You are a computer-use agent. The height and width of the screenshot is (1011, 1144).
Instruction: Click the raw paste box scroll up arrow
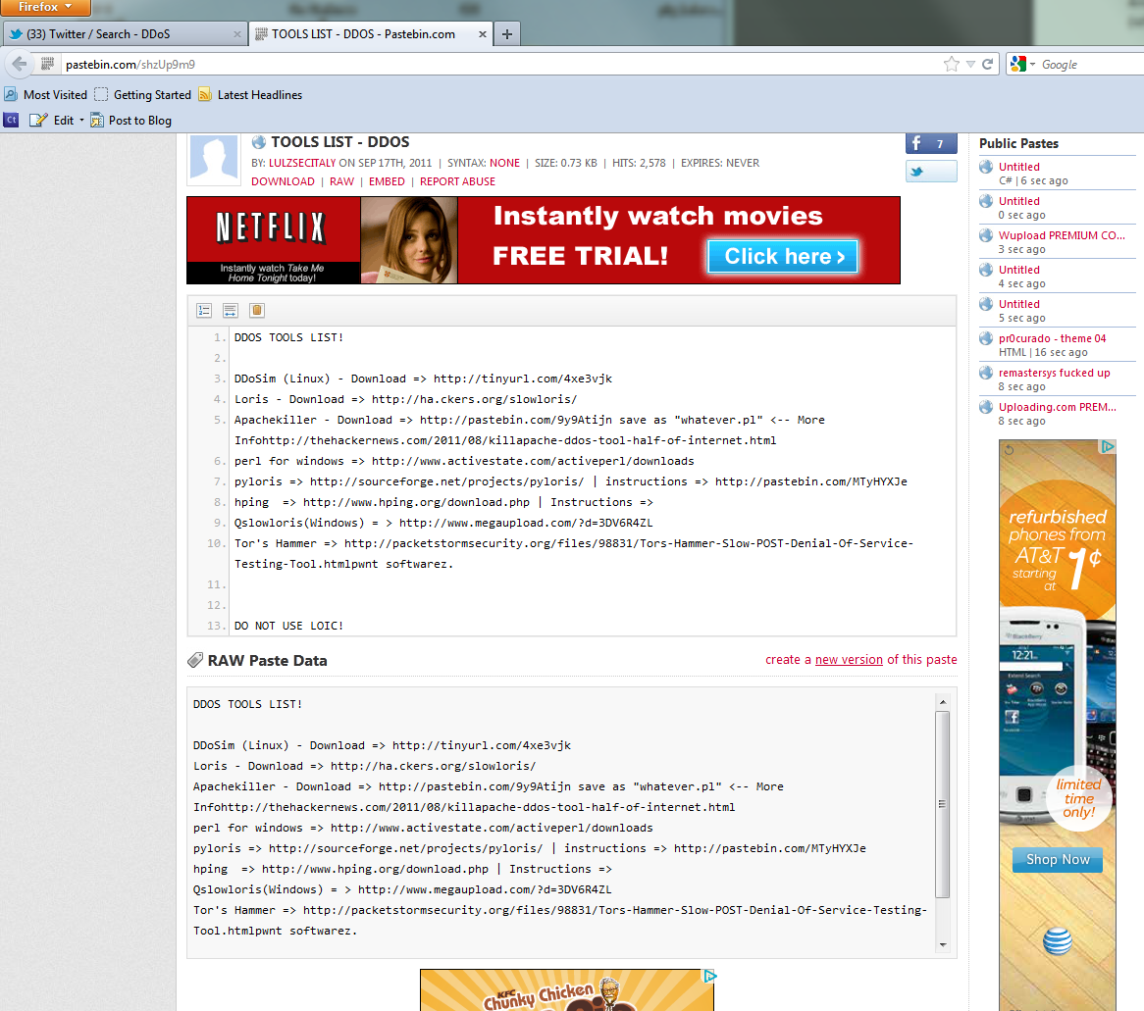tap(943, 702)
